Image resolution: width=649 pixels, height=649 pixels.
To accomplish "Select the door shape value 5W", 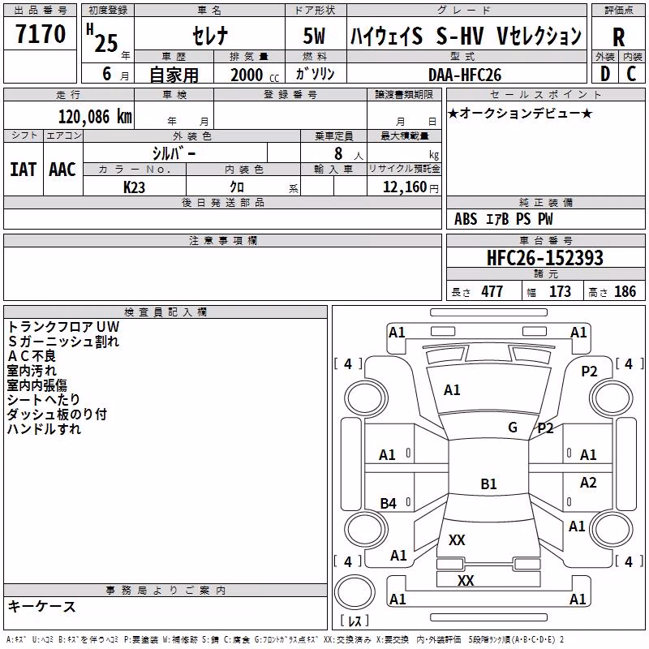I will (x=314, y=36).
